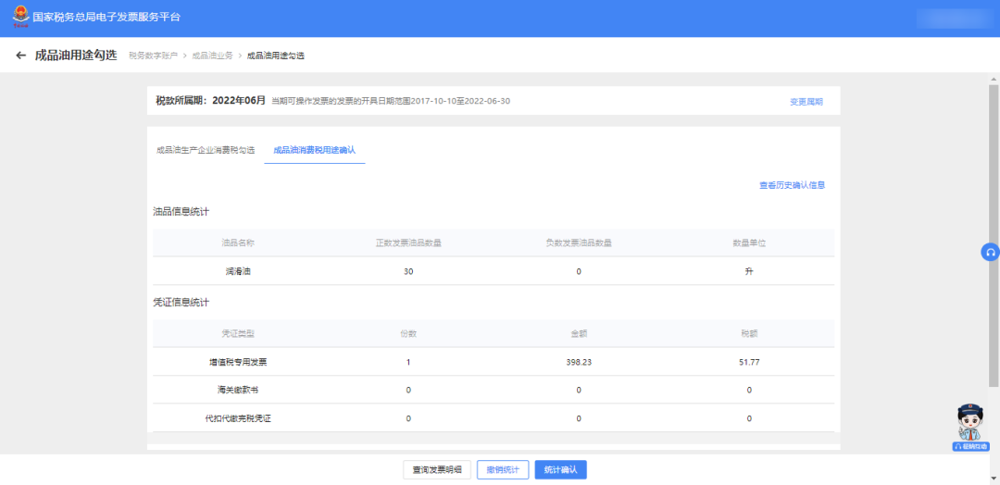The width and height of the screenshot is (1000, 485).
Task: Click the blue 统计确认 button
Action: coord(560,470)
